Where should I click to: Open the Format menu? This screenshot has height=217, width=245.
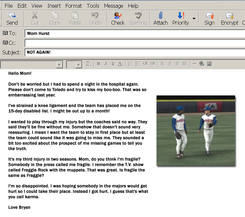pyautogui.click(x=73, y=6)
